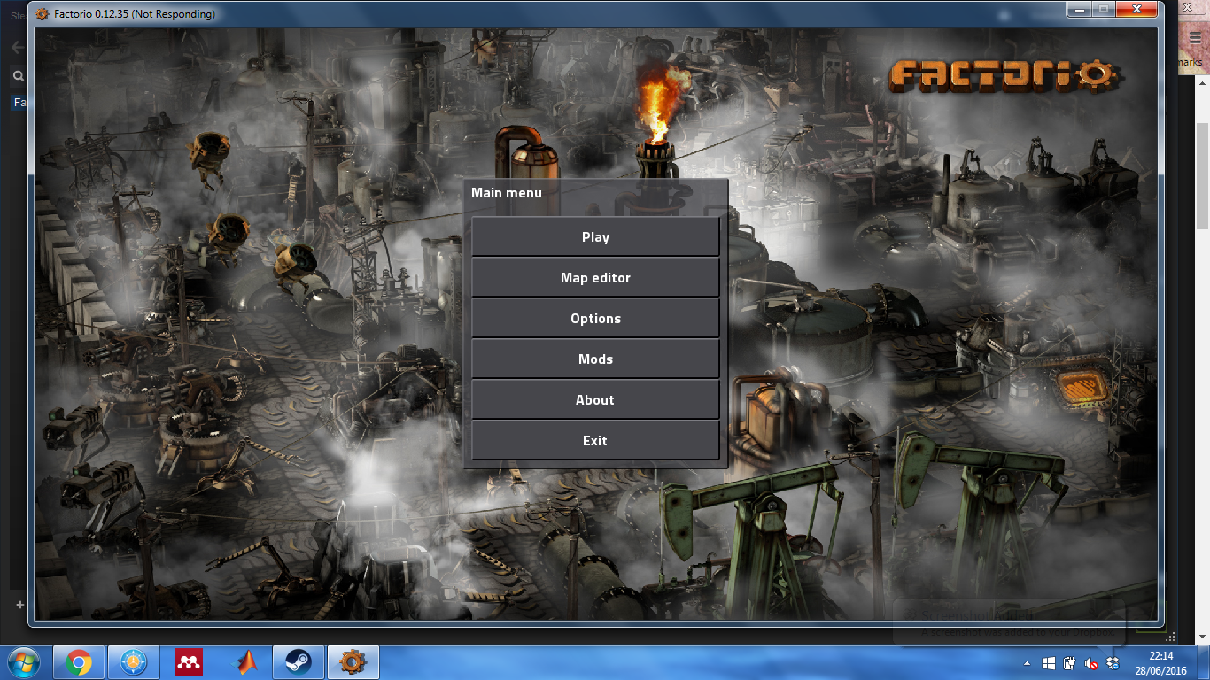1210x680 pixels.
Task: Open the Mods menu
Action: 595,359
